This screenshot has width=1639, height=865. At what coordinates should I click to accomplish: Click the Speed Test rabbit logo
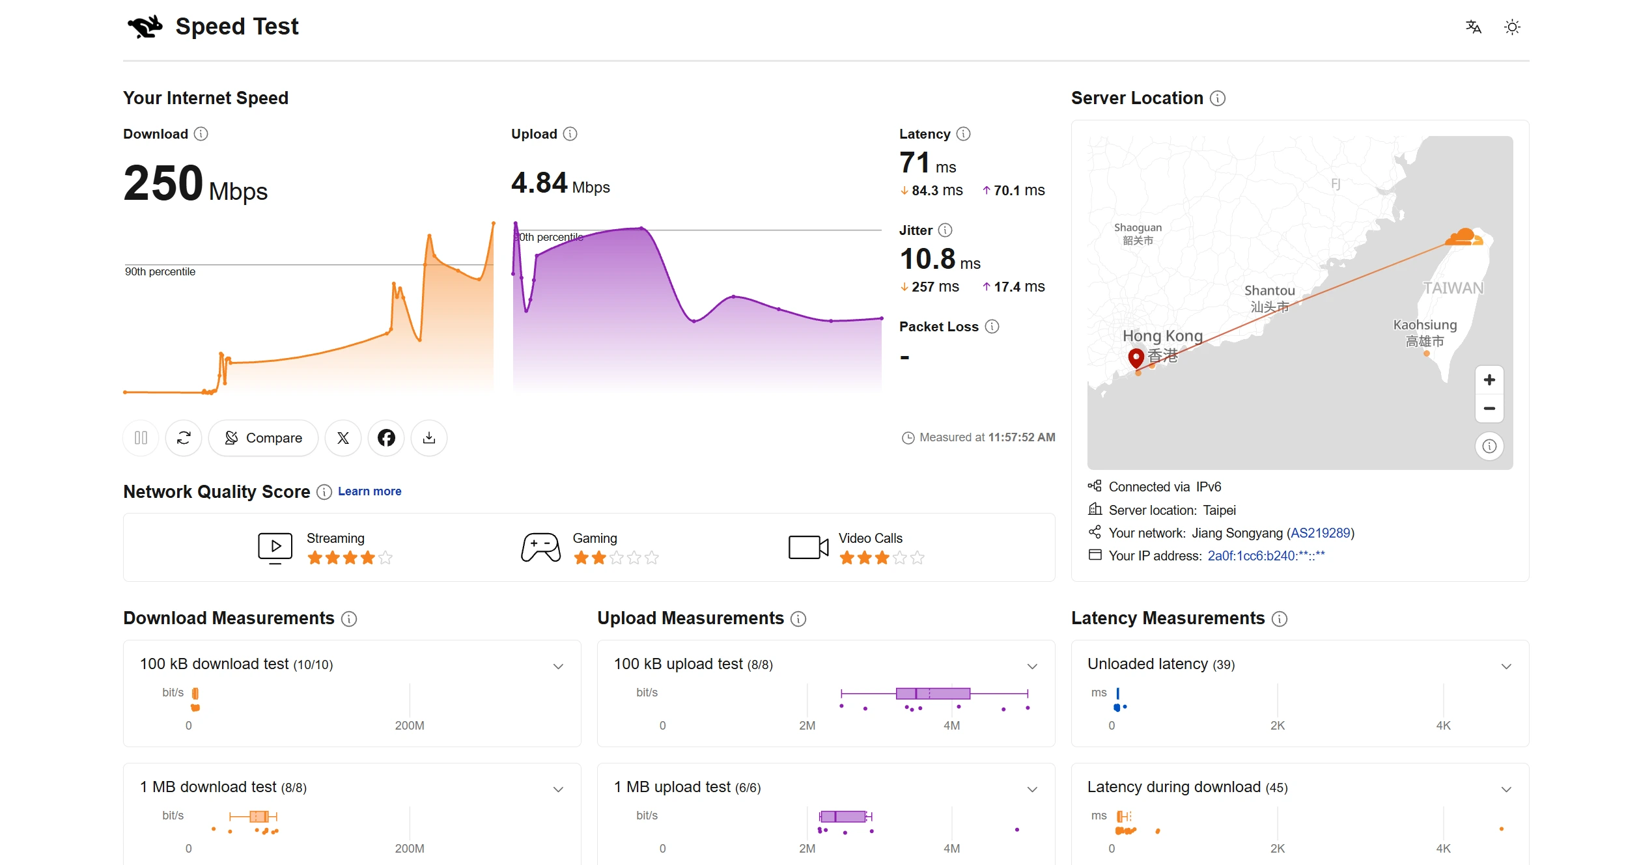(x=145, y=27)
